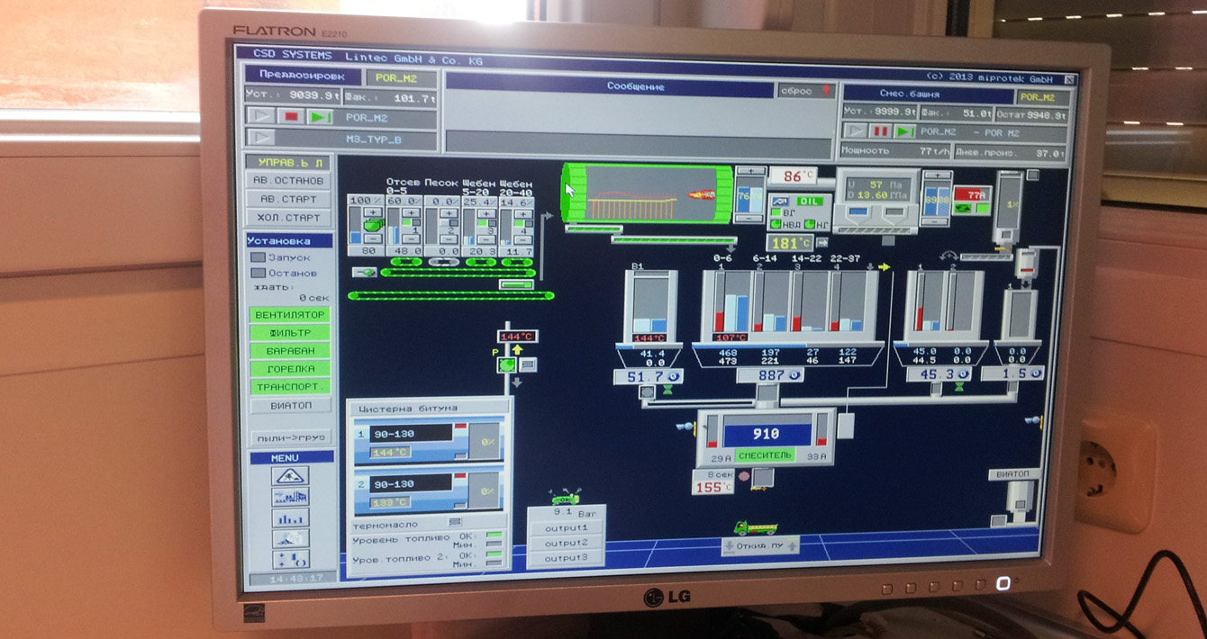Click the green truck icon at bottom
The height and width of the screenshot is (639, 1207).
pyautogui.click(x=755, y=527)
